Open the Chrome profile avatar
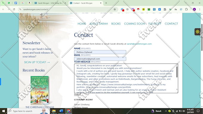 point(194,9)
